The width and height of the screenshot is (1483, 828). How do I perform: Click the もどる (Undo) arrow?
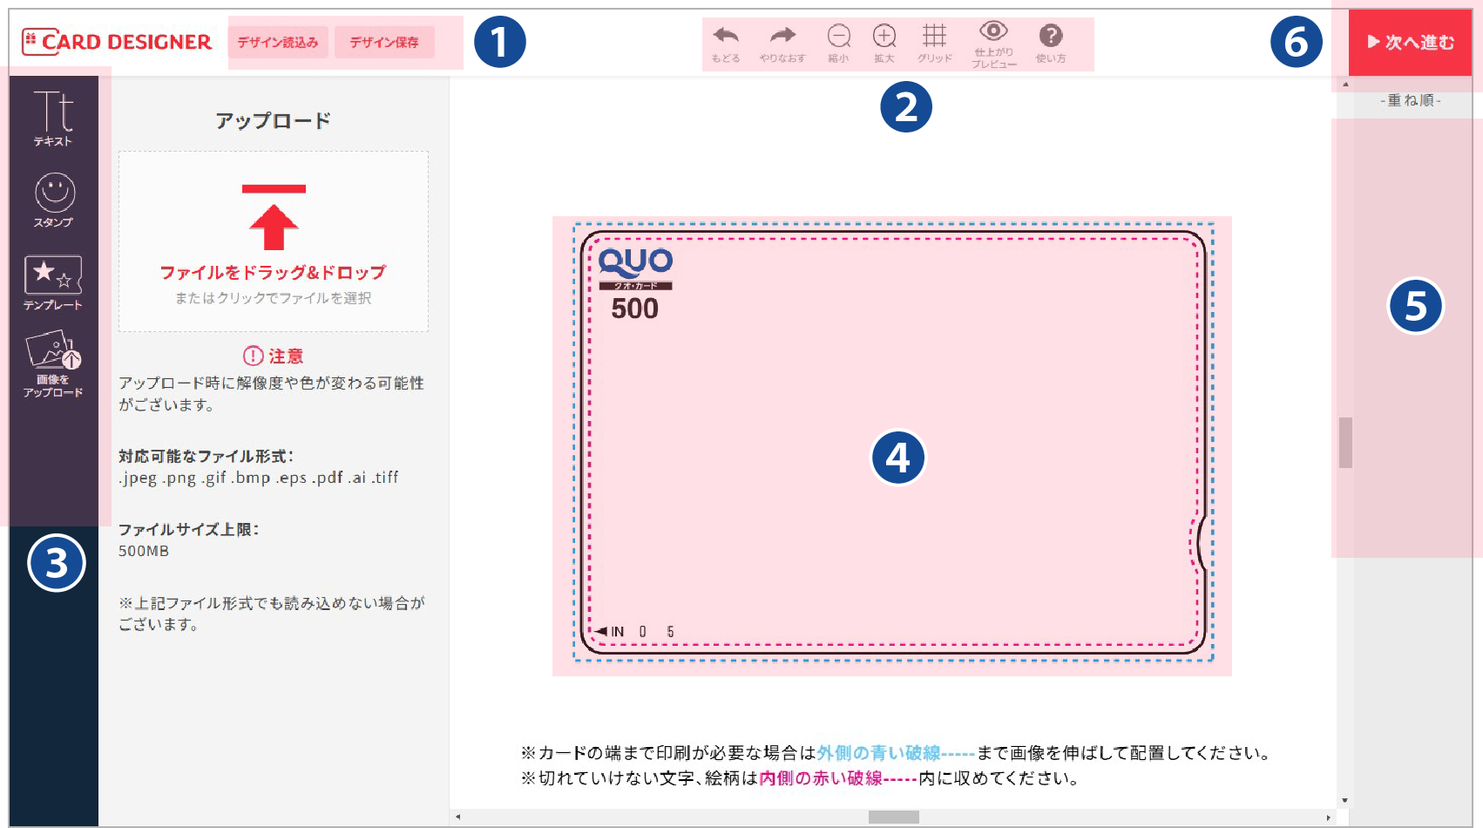pos(725,43)
